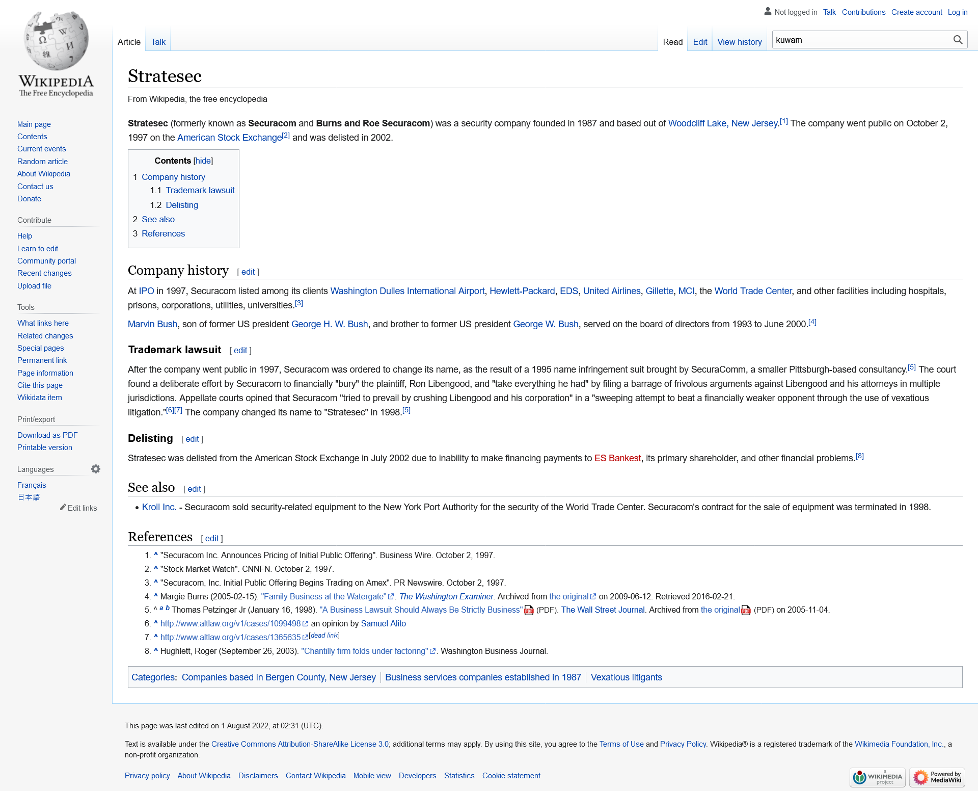This screenshot has height=791, width=978.
Task: Jump to Delisting subsection in contents
Action: pyautogui.click(x=182, y=205)
